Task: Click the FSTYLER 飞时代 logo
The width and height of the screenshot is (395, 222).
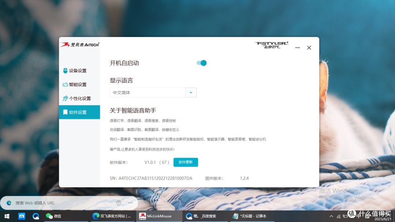Action: click(x=271, y=45)
